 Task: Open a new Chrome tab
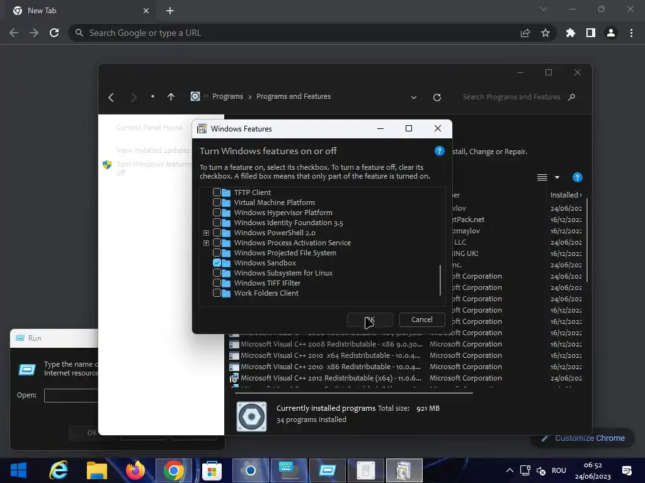170,11
